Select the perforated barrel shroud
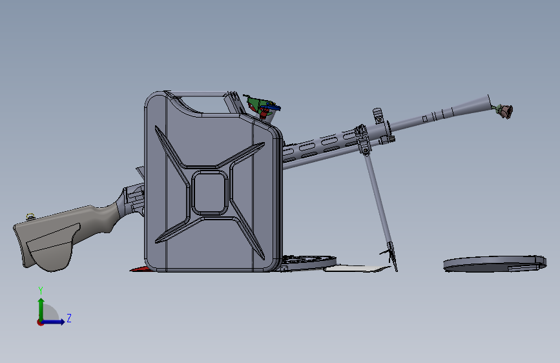This screenshot has width=560, height=363. click(x=320, y=146)
